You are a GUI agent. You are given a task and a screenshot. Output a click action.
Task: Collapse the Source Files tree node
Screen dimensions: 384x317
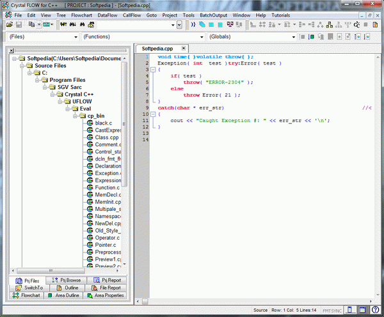click(x=22, y=66)
